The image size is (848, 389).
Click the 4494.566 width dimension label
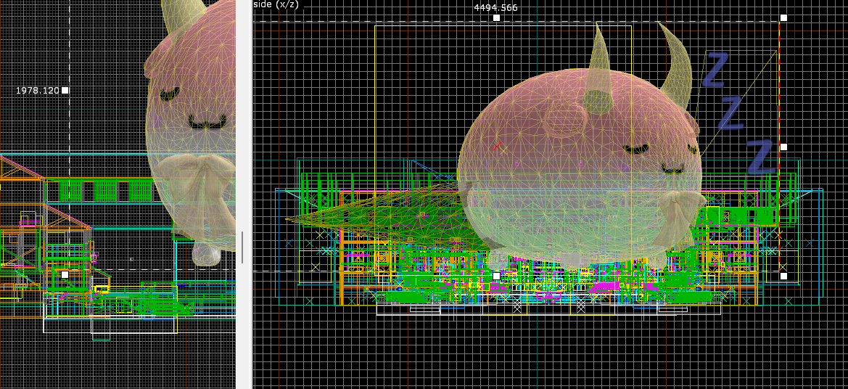pyautogui.click(x=495, y=7)
